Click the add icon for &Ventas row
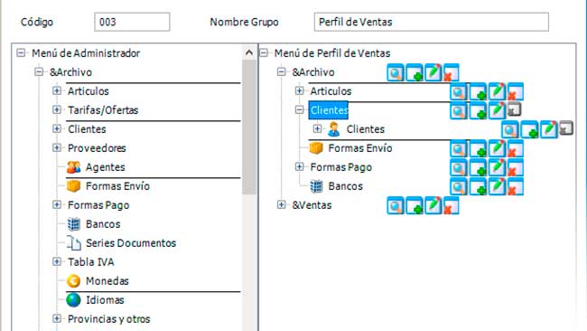Image resolution: width=587 pixels, height=331 pixels. [415, 205]
